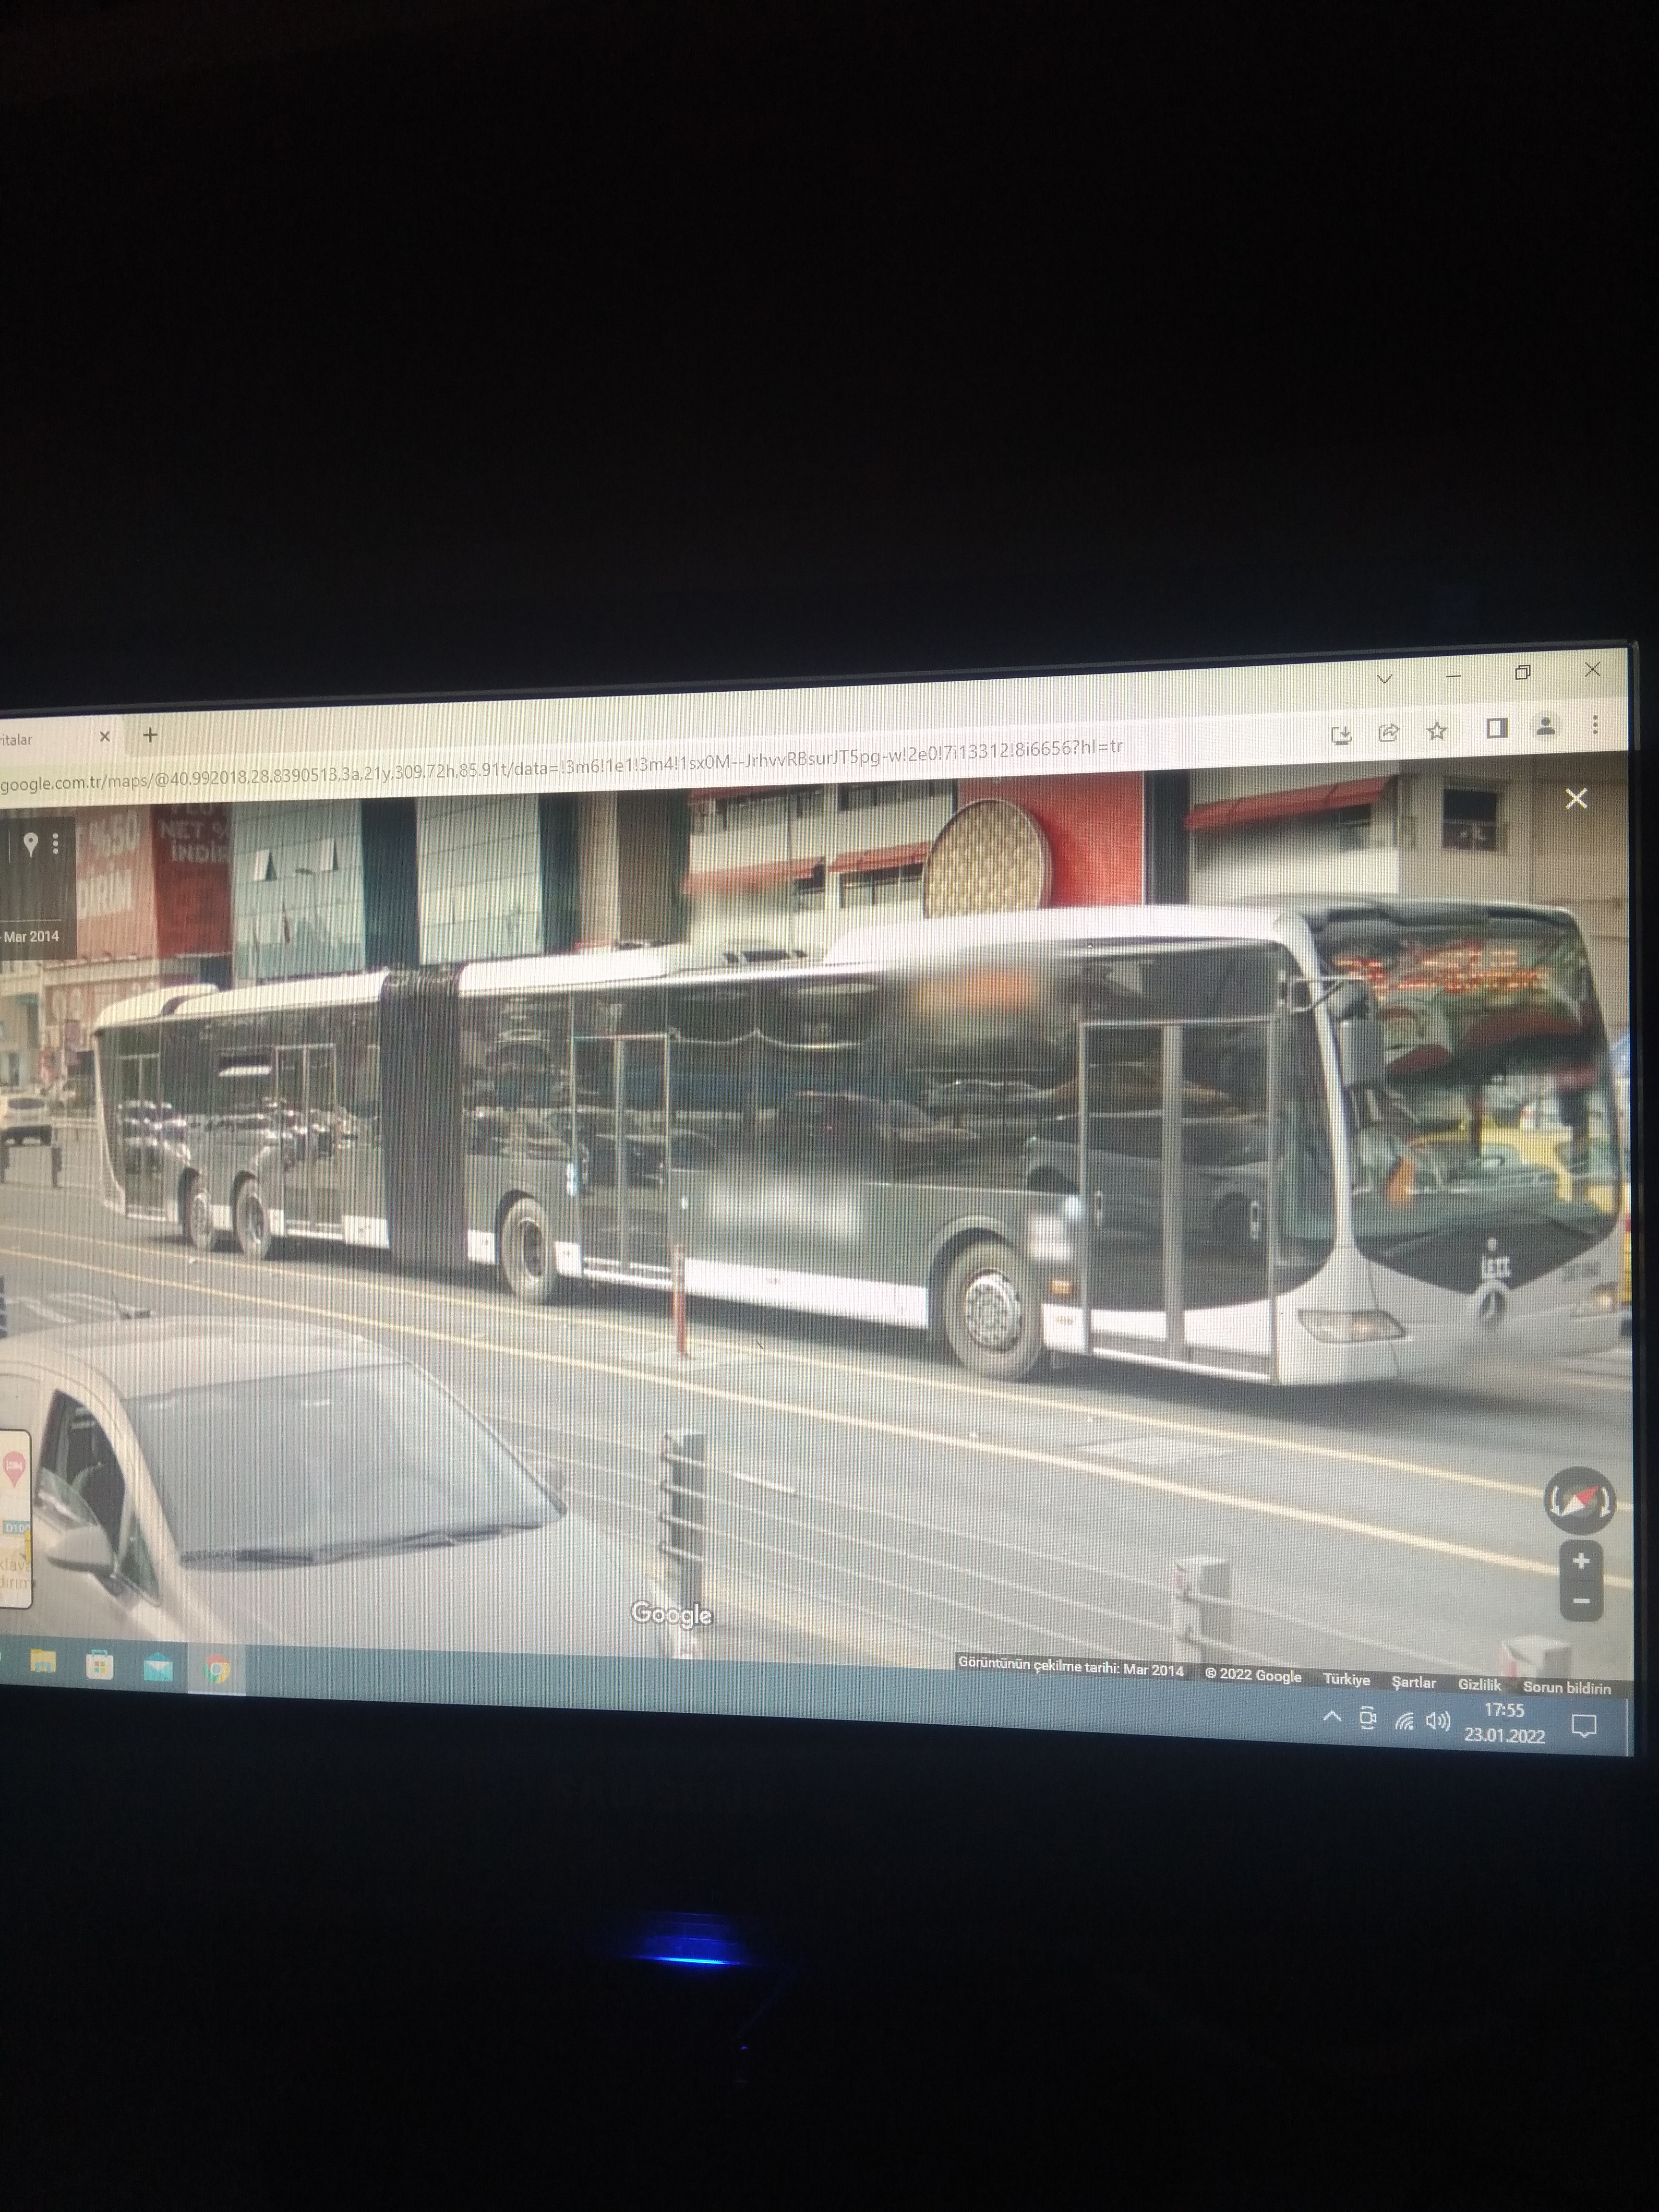This screenshot has width=1659, height=2212.
Task: Close the current Haritalar tab
Action: [x=105, y=737]
